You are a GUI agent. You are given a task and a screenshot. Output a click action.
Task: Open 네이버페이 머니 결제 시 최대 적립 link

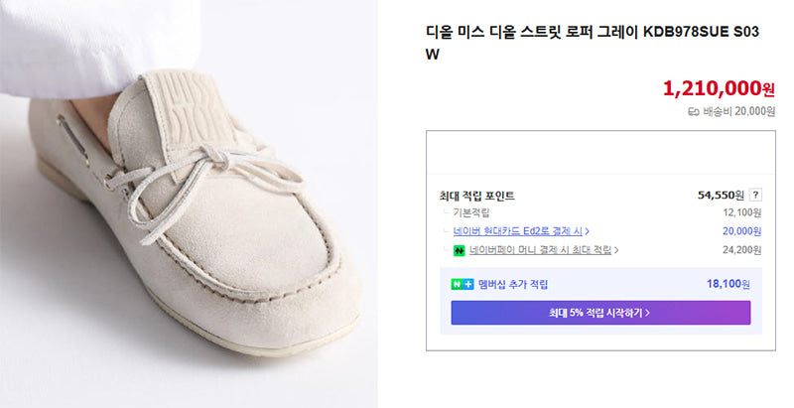click(540, 250)
